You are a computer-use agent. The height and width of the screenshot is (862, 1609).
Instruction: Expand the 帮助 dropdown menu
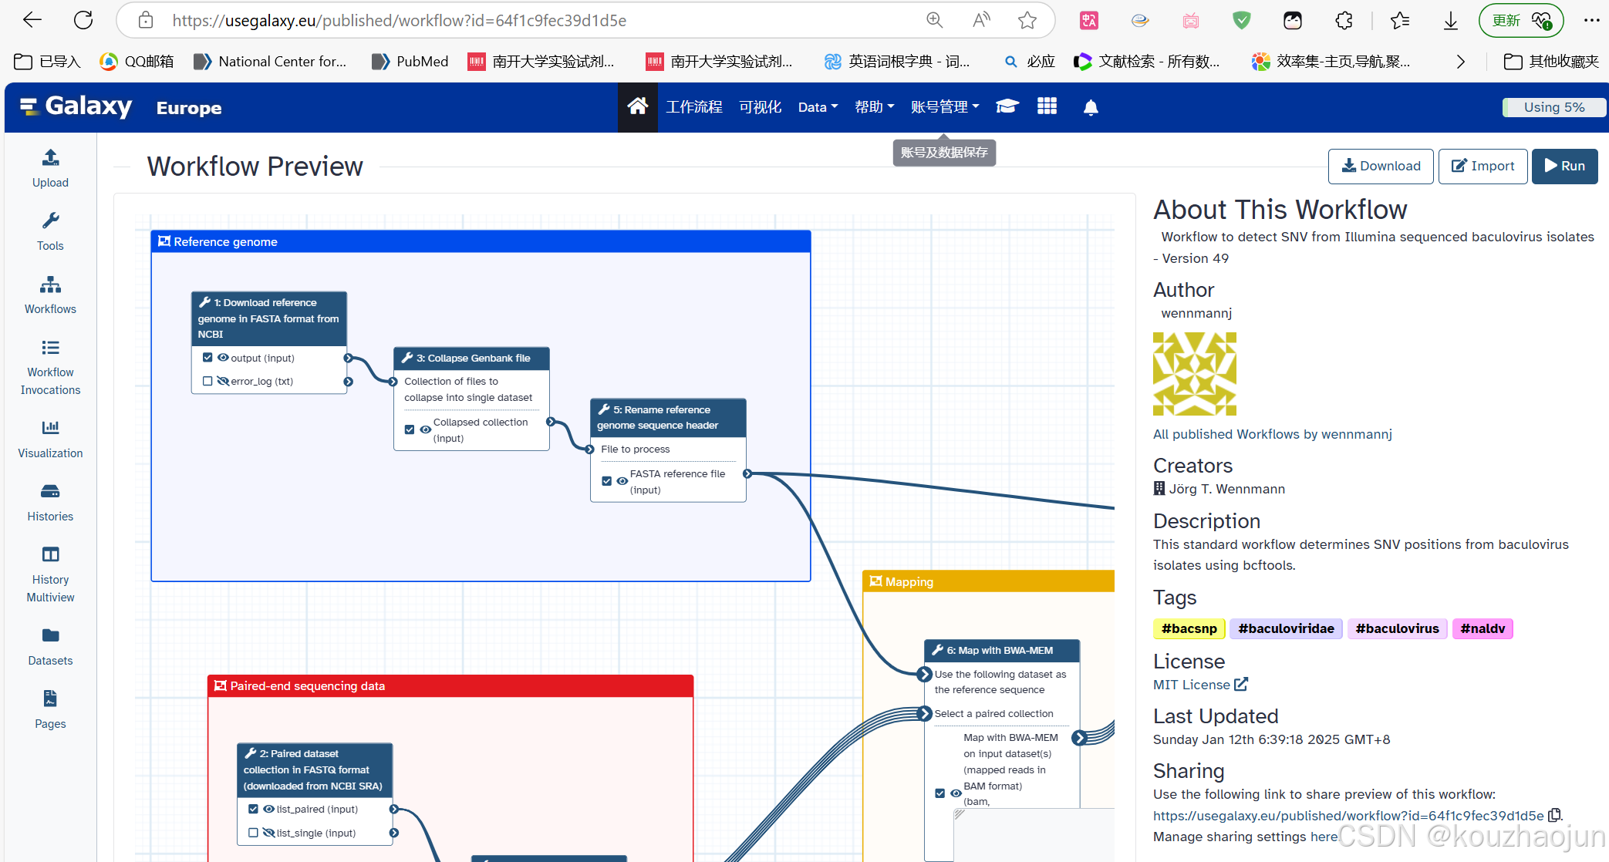pos(874,107)
